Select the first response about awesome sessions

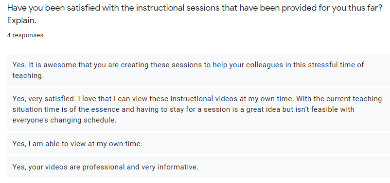[x=198, y=70]
